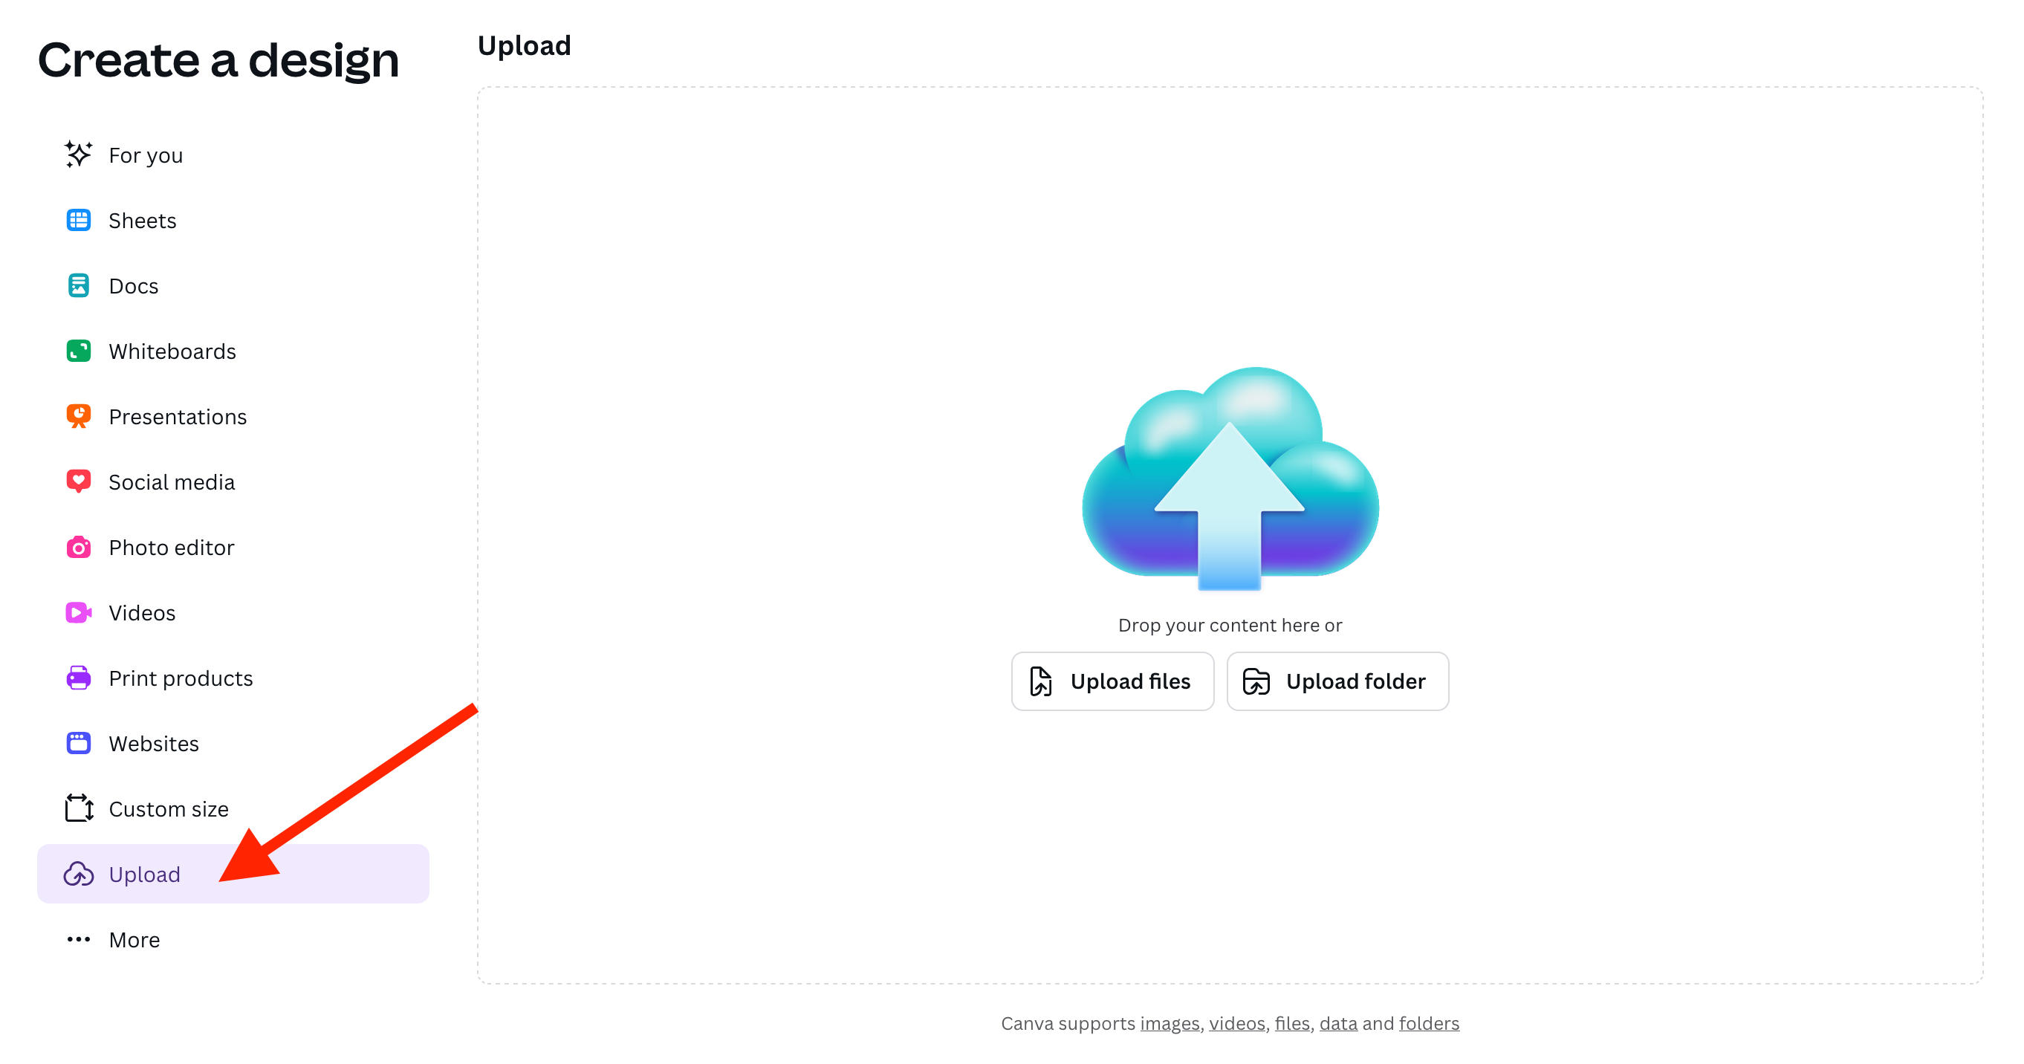Open the images supported formats link
Screen dimensions: 2024x1064
point(1169,1023)
